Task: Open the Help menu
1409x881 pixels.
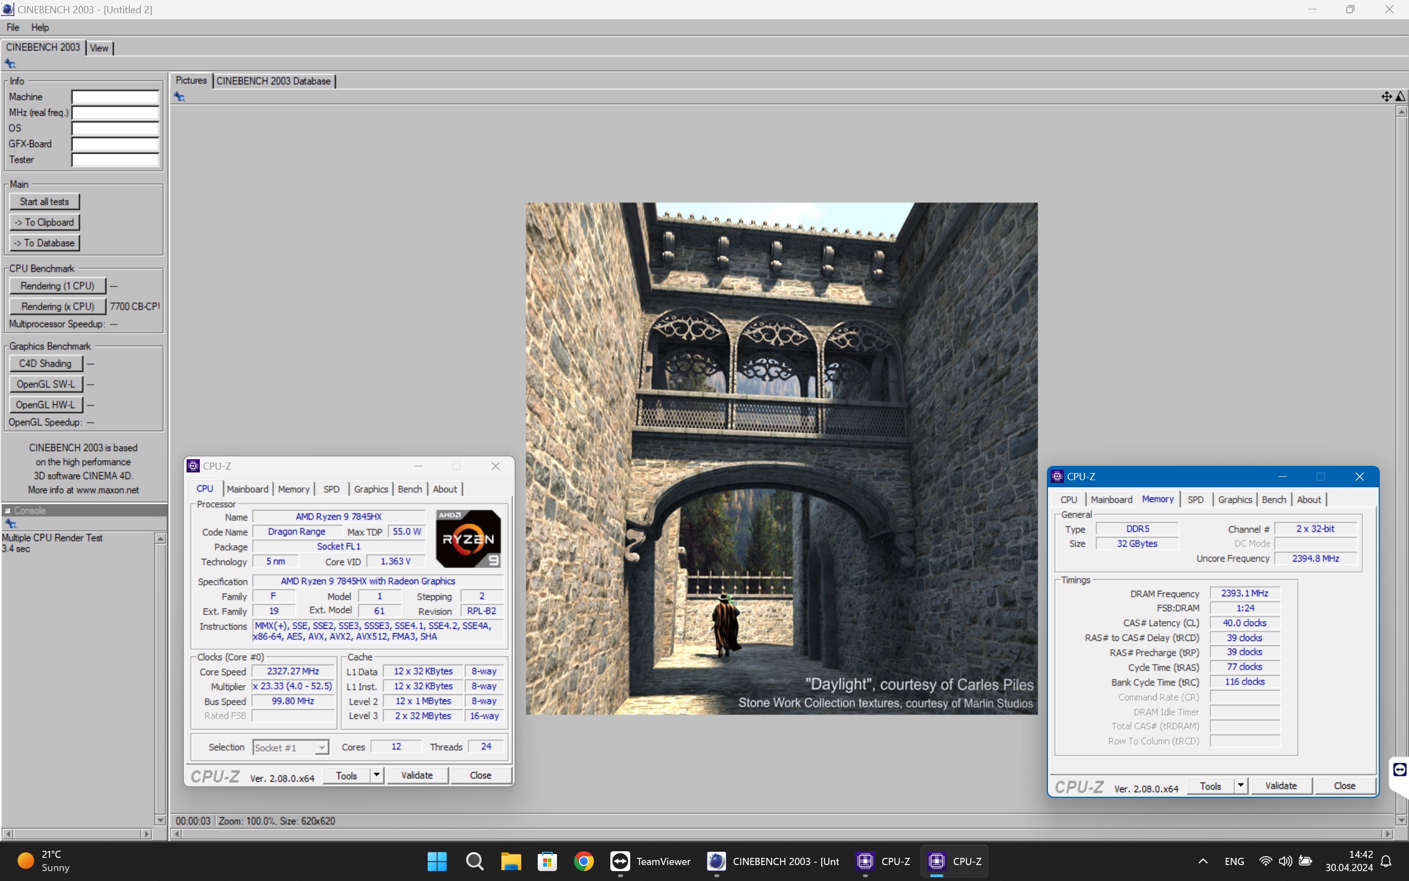Action: tap(40, 28)
